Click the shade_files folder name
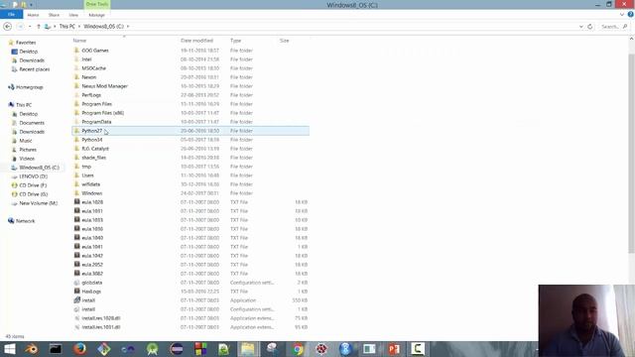 pyautogui.click(x=94, y=158)
